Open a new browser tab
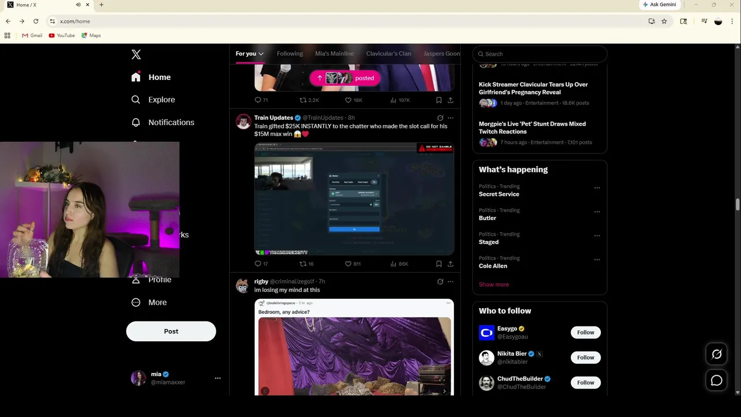Viewport: 741px width, 417px height. (x=101, y=5)
